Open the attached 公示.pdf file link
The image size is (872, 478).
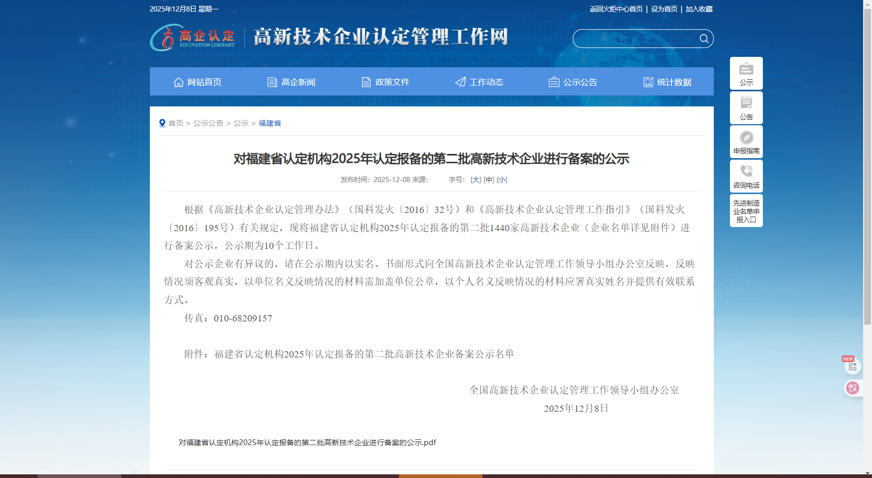point(307,443)
